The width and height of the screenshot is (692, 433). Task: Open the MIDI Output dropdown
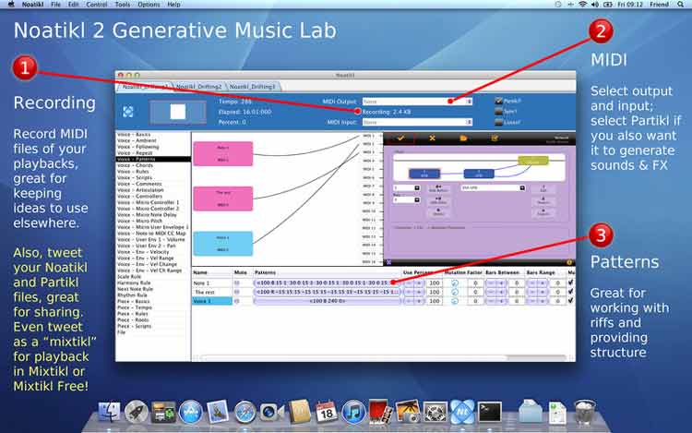click(x=417, y=102)
